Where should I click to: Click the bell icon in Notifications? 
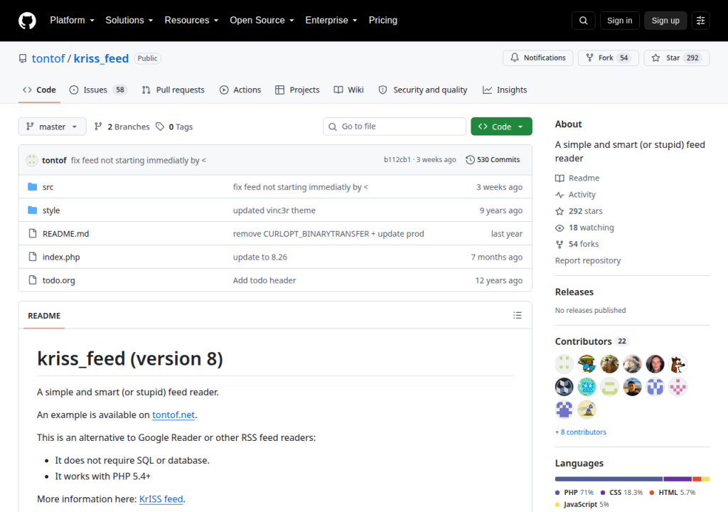click(515, 58)
